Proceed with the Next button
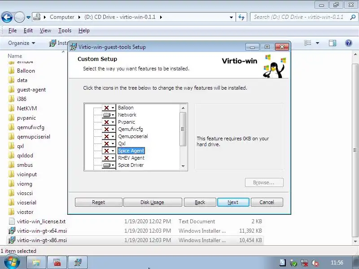This screenshot has width=359, height=269. point(233,202)
